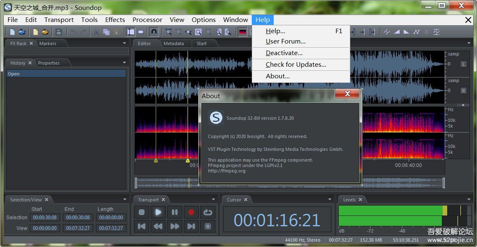Start playback with the Play button

pos(158,212)
